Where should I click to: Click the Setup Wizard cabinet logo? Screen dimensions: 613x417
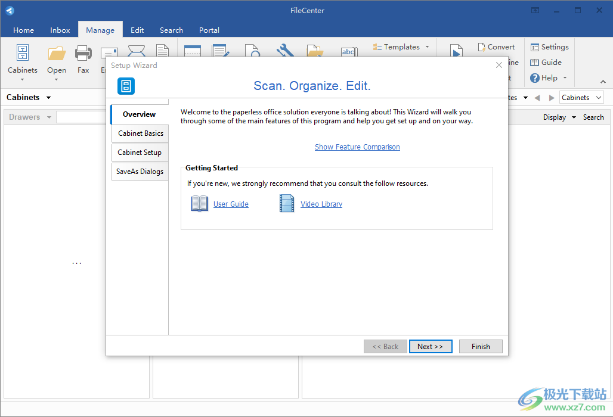click(126, 86)
